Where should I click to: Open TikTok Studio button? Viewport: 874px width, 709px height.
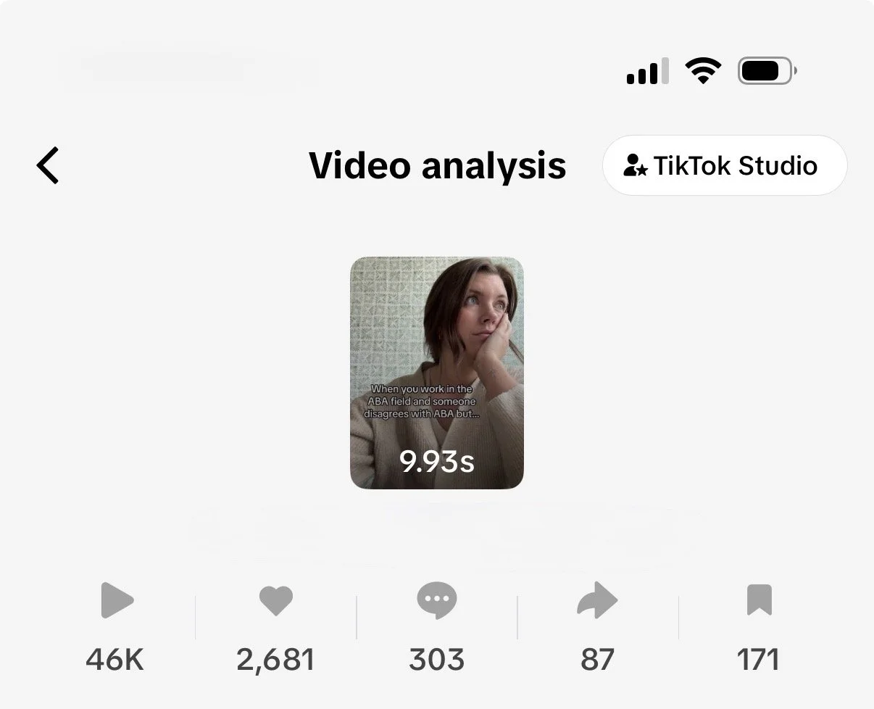[x=724, y=165]
